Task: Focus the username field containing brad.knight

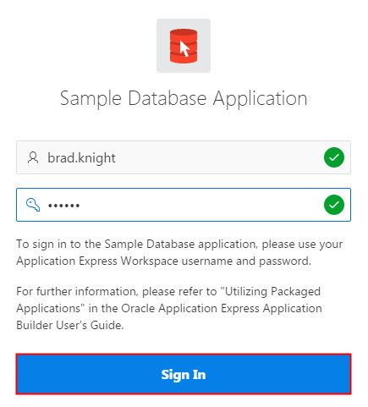Action: 184,157
